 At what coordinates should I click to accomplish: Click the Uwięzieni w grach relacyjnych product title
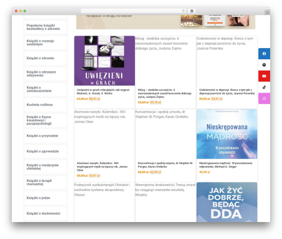(x=103, y=92)
